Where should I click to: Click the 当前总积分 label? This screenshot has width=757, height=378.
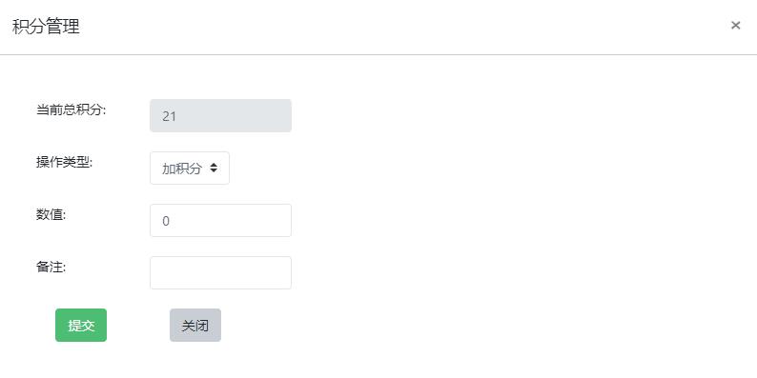71,109
